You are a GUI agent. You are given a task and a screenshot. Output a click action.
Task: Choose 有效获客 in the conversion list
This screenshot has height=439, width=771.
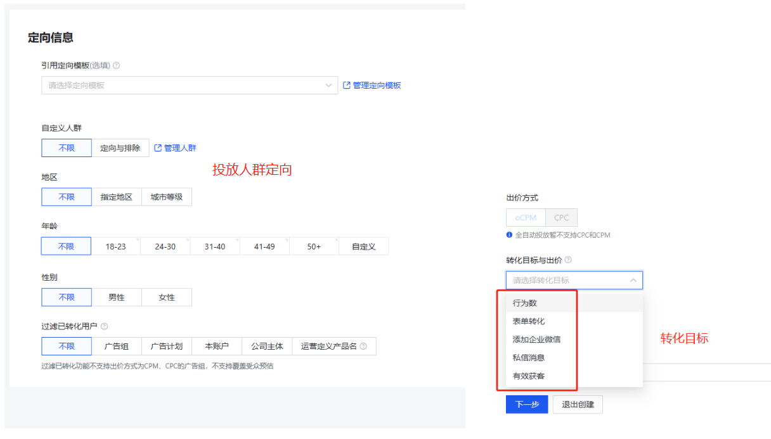click(x=540, y=376)
